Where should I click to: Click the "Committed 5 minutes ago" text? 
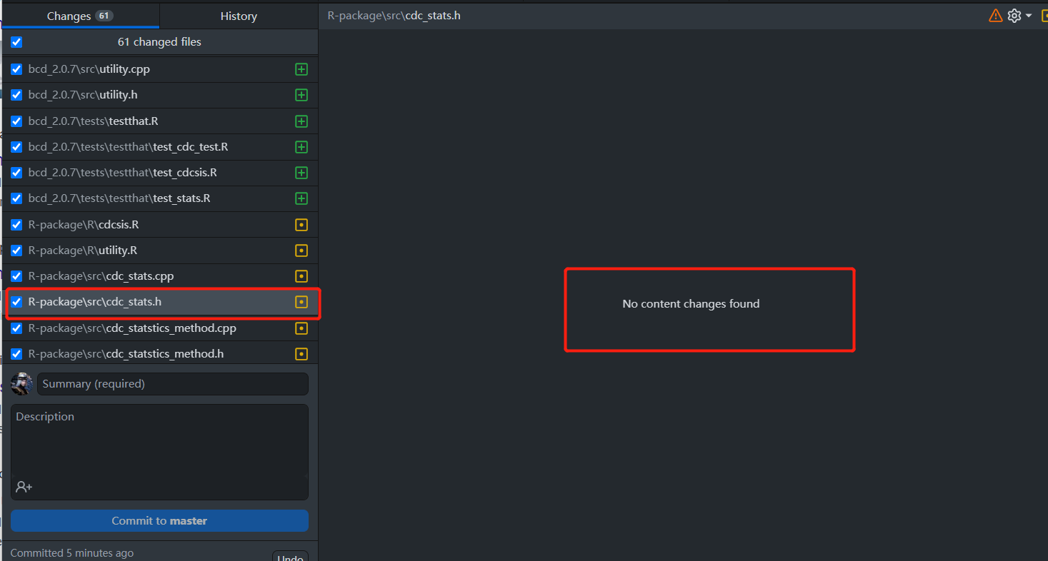click(72, 553)
